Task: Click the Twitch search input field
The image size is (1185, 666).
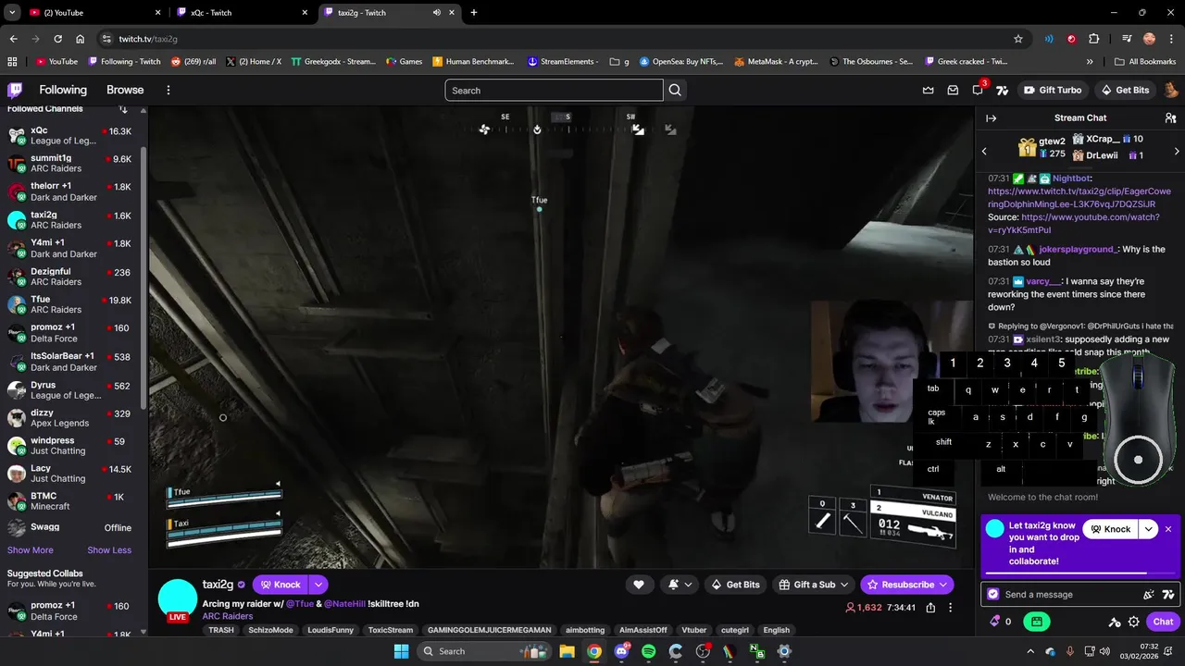Action: point(554,90)
